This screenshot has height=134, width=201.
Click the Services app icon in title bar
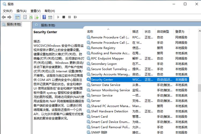coord(4,4)
